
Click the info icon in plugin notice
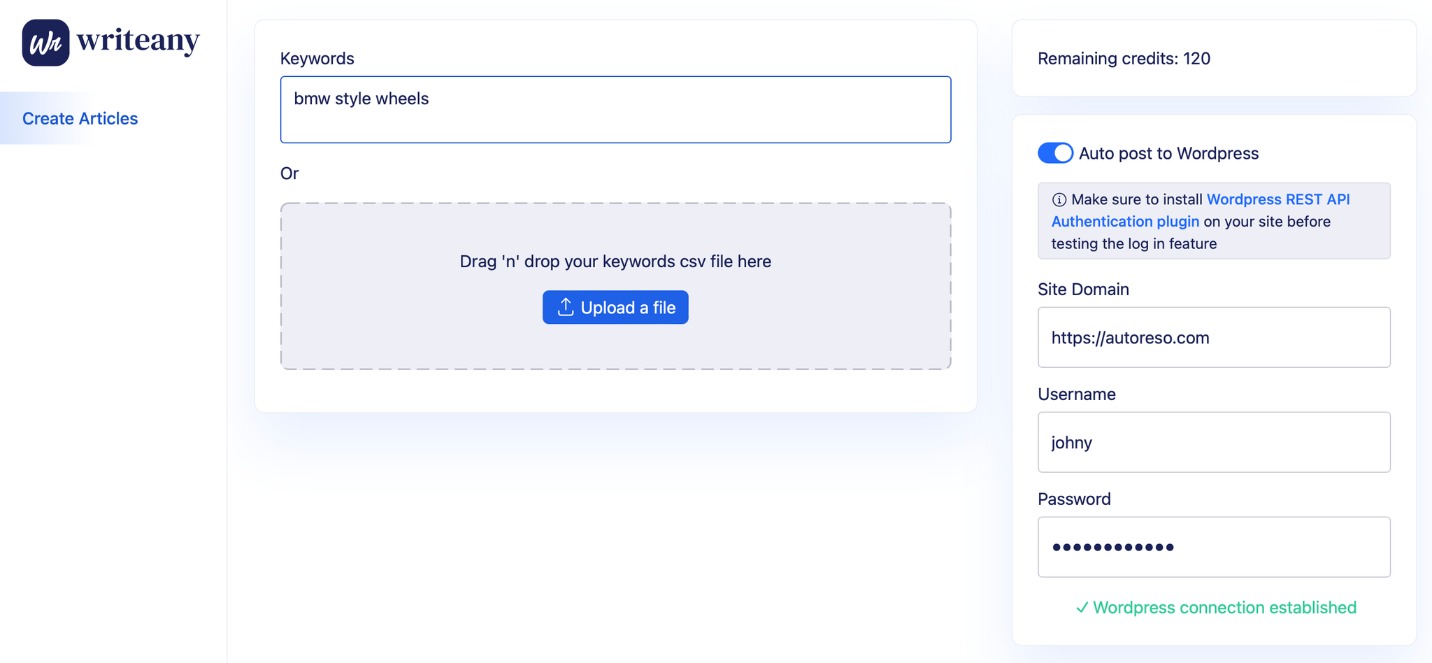[x=1059, y=200]
